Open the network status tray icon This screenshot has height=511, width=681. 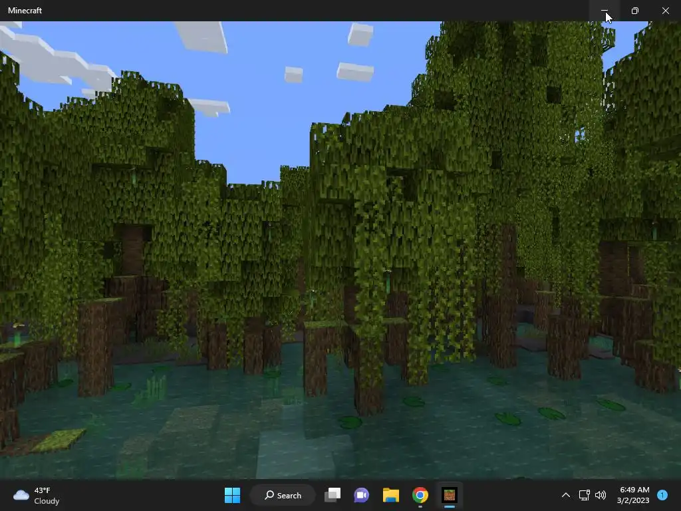coord(584,495)
